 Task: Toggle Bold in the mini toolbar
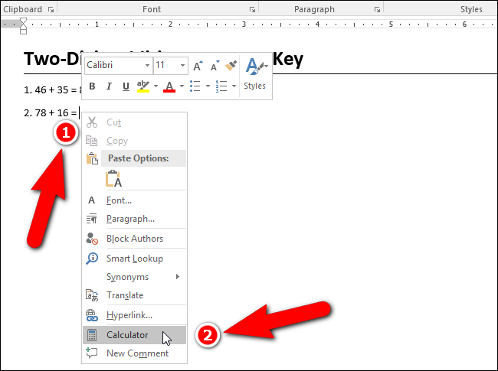pos(92,86)
